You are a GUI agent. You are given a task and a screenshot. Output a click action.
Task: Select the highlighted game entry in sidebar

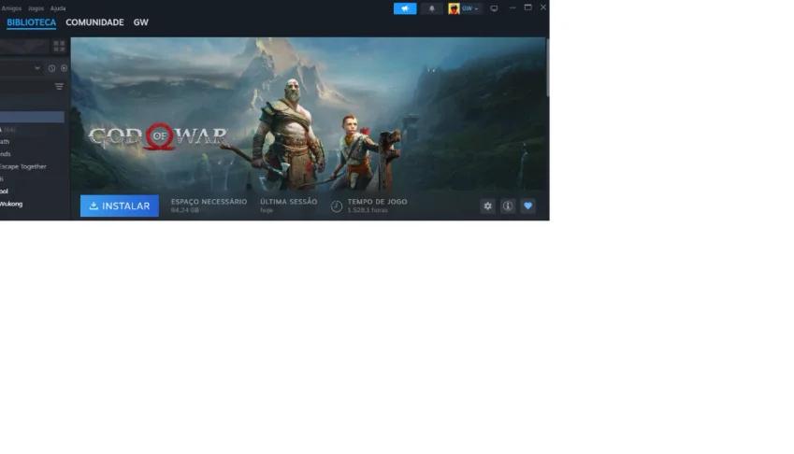(x=32, y=117)
